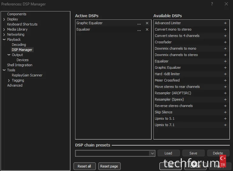Add Downmix channels to stereo plus icon
Screen dimensions: 233x171
[x=225, y=55]
